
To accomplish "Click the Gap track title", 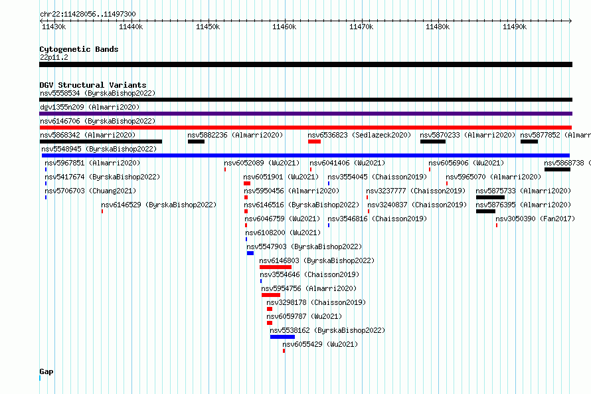I will tap(46, 371).
